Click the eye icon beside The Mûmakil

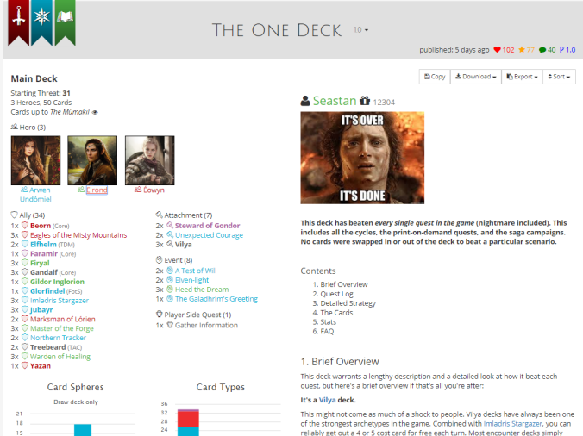pos(95,112)
